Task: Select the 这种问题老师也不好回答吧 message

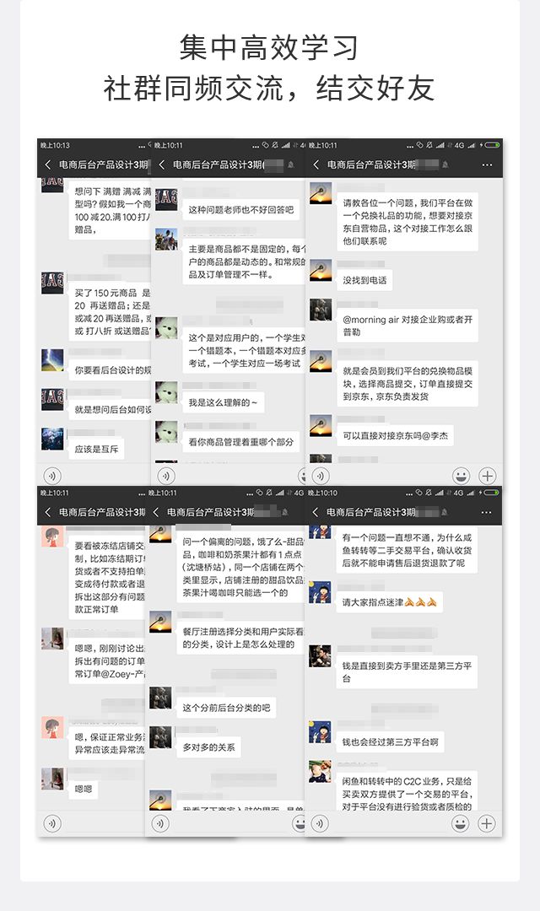Action: click(240, 210)
